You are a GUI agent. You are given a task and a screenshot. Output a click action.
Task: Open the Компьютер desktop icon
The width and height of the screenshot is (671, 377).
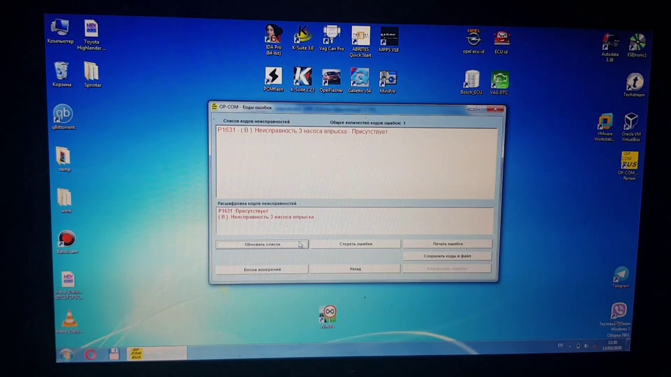(60, 31)
